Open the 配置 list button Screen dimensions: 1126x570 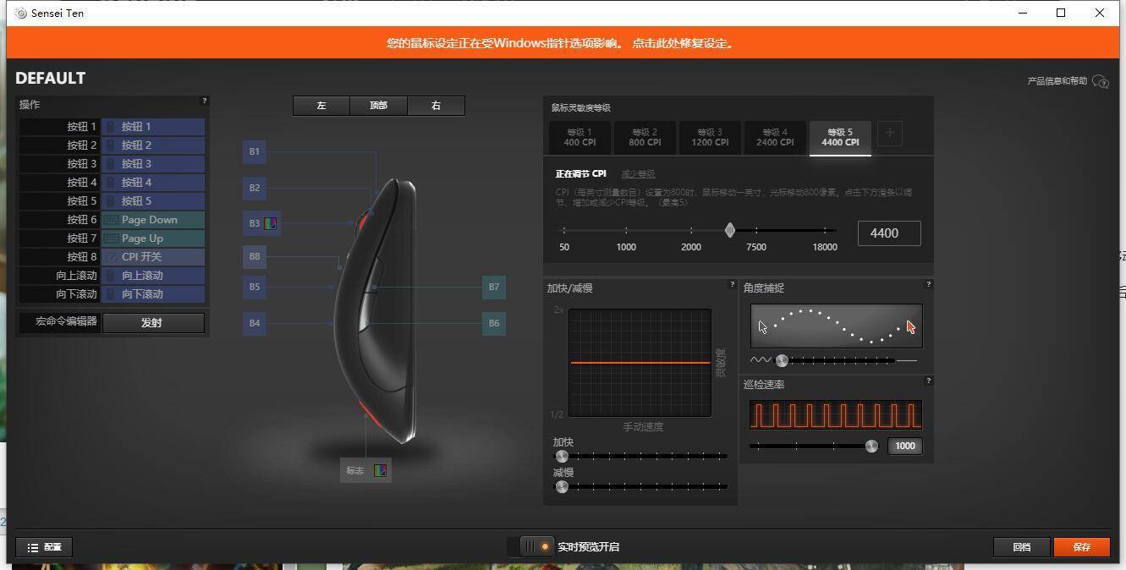pos(45,547)
